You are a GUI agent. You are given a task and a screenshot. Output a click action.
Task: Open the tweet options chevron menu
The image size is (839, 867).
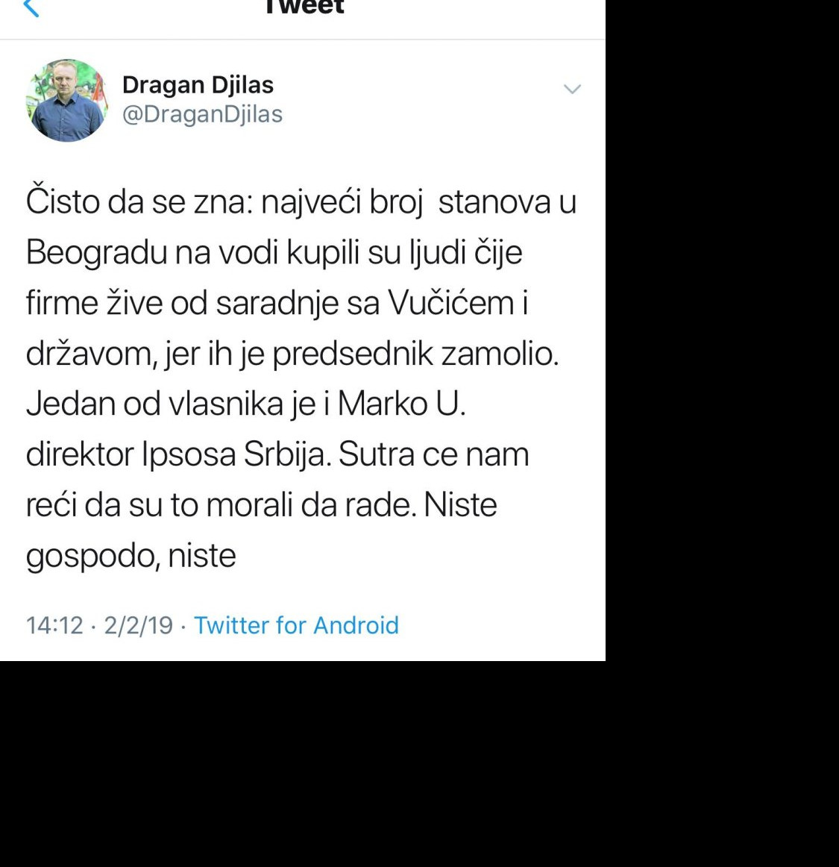pos(572,90)
